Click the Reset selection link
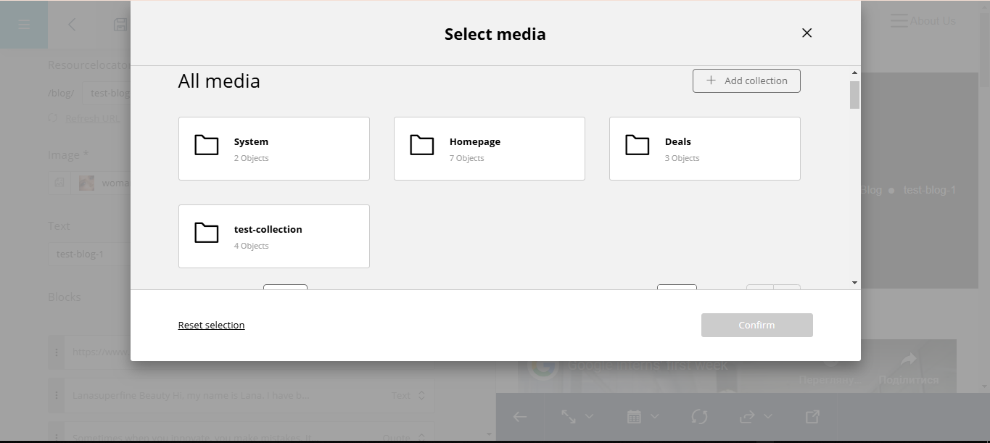 [211, 325]
